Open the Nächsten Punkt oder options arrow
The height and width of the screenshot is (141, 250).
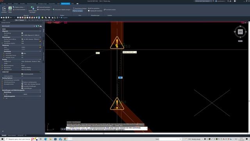[136, 52]
